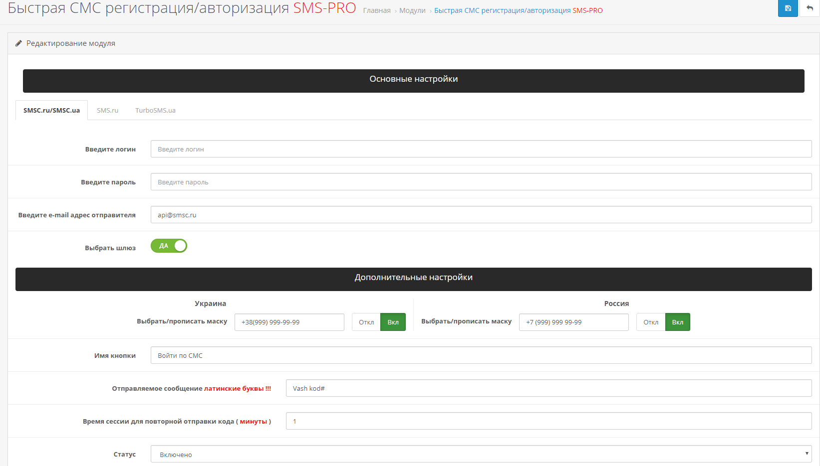Image resolution: width=820 pixels, height=466 pixels.
Task: Click the blue save floppy-disk icon
Action: 788,8
